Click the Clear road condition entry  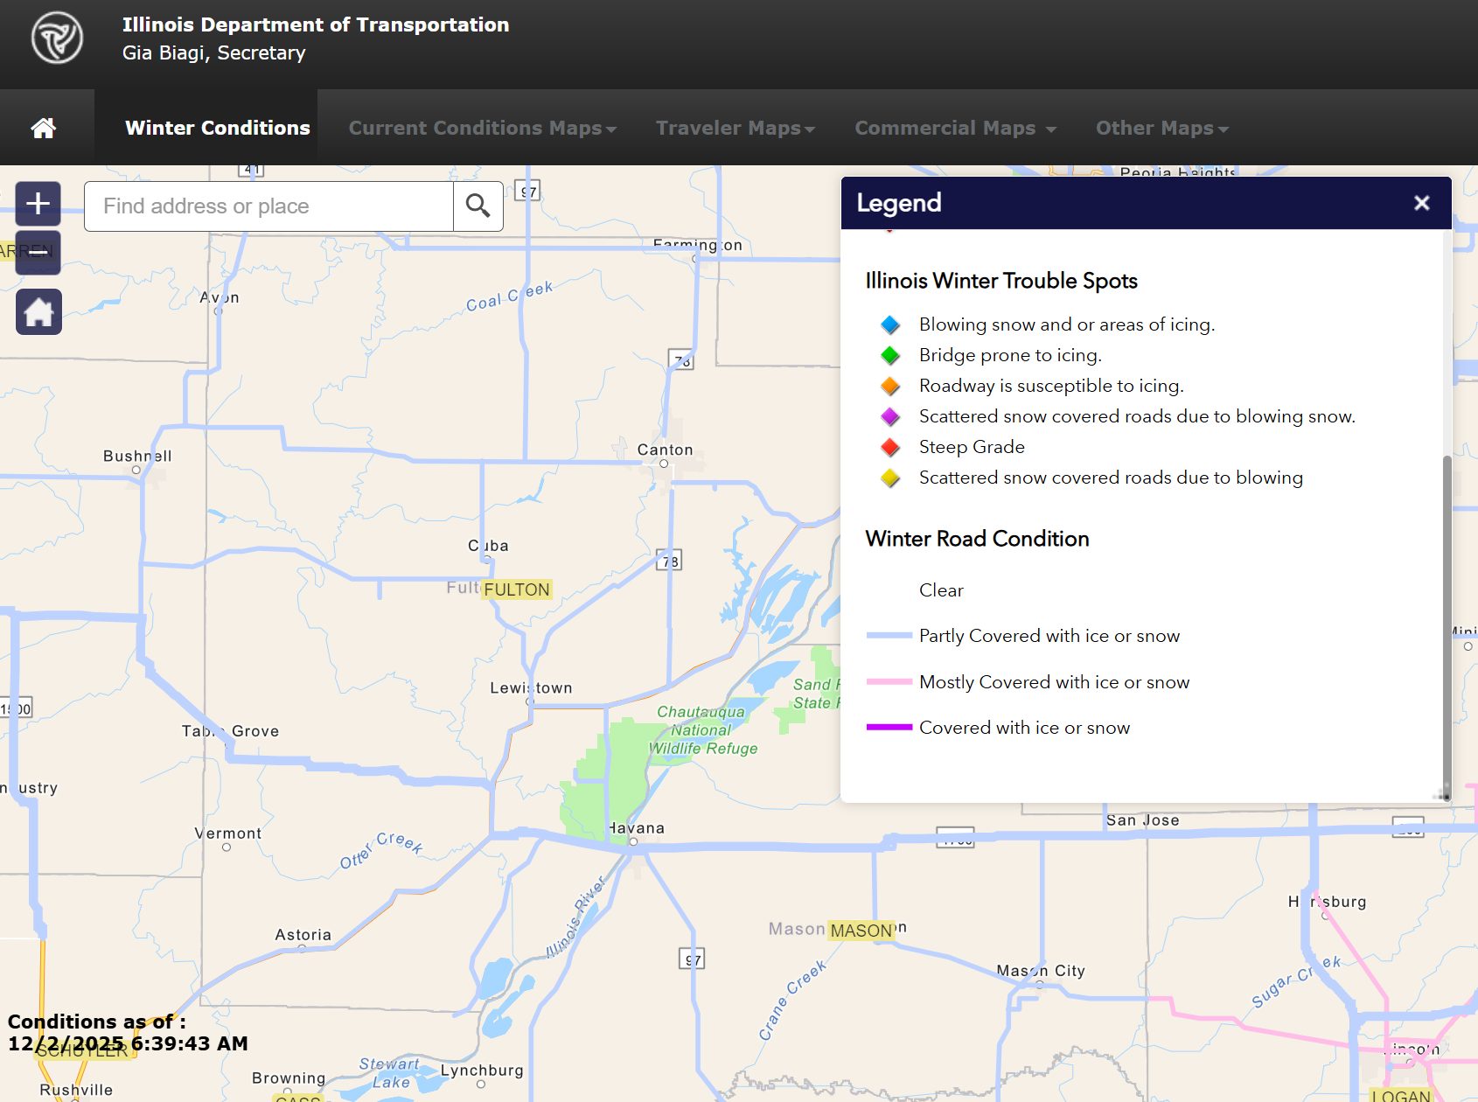point(941,590)
